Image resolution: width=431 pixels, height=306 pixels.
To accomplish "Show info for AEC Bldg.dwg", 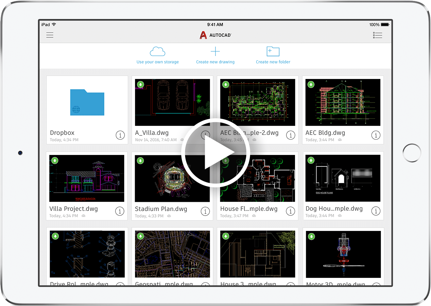I will tap(376, 135).
